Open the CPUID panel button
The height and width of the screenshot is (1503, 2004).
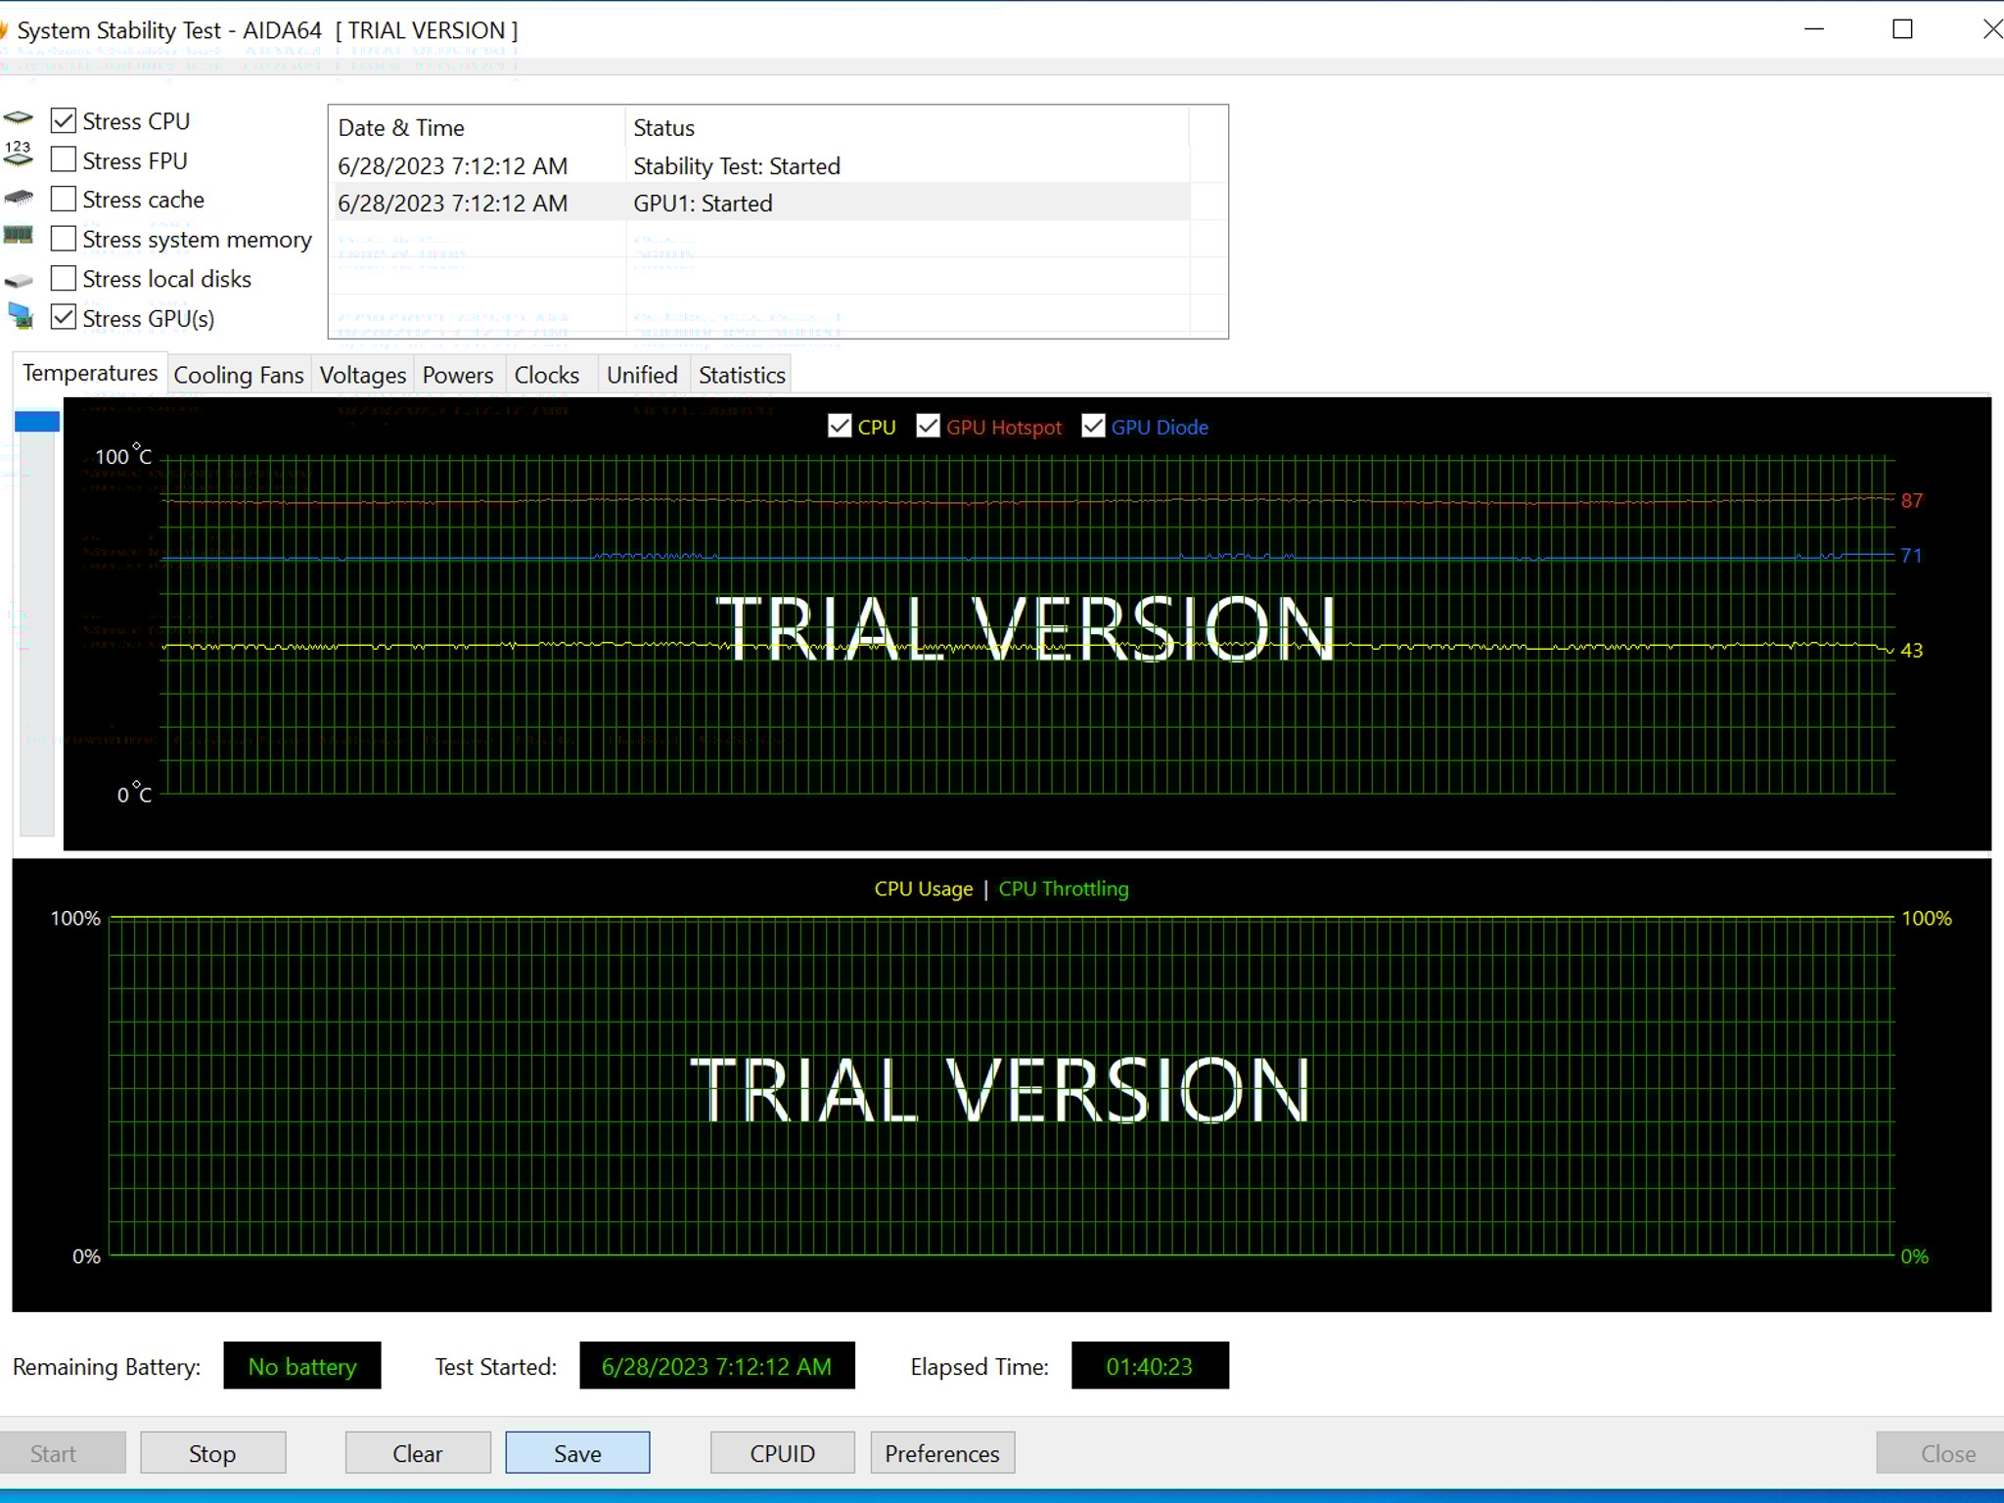(x=782, y=1453)
